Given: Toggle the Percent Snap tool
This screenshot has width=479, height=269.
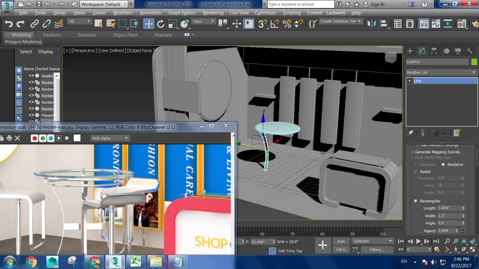Looking at the screenshot, I should pyautogui.click(x=287, y=24).
